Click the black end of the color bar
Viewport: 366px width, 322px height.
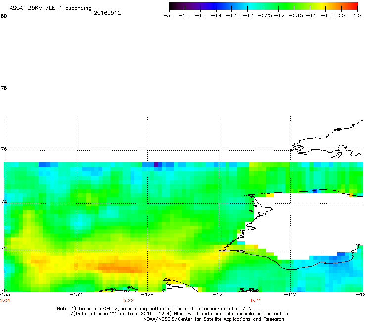click(x=172, y=6)
